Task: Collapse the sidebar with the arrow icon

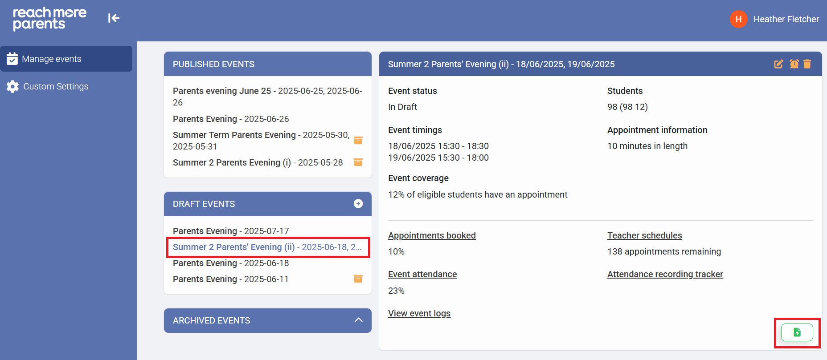Action: pos(114,18)
